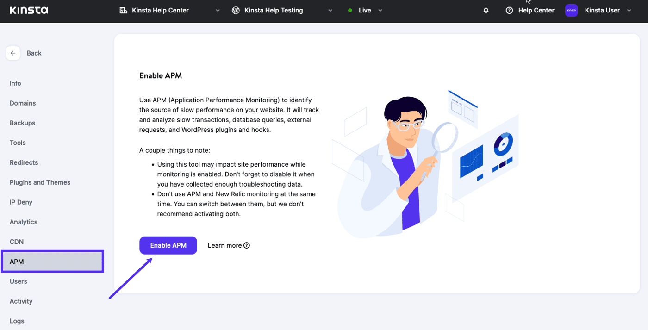Open the Kinsta User account menu chevron
The height and width of the screenshot is (330, 648).
click(x=629, y=11)
